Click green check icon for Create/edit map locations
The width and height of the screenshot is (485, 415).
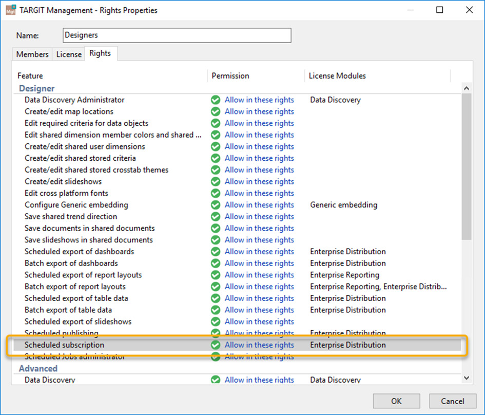pyautogui.click(x=216, y=111)
